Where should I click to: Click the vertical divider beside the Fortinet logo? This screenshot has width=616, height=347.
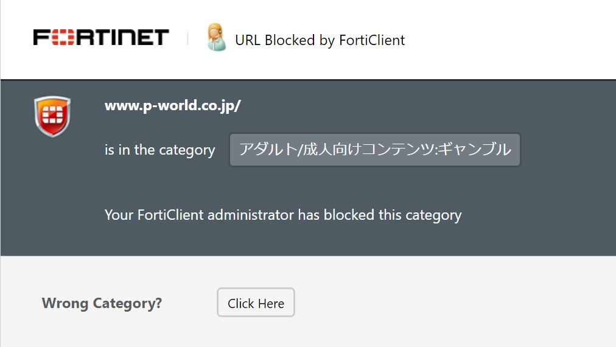coord(188,38)
